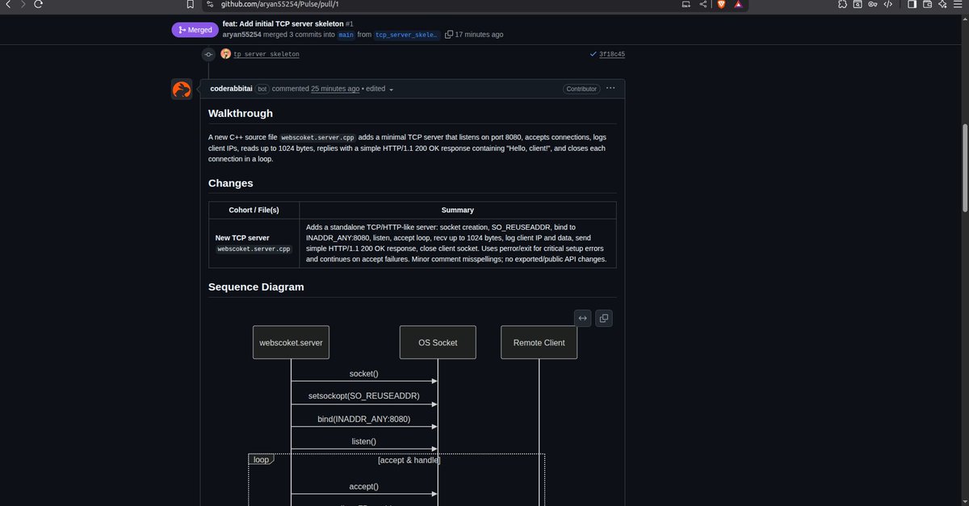This screenshot has width=969, height=506.
Task: Open Leo AI assistant icon
Action: [x=942, y=4]
